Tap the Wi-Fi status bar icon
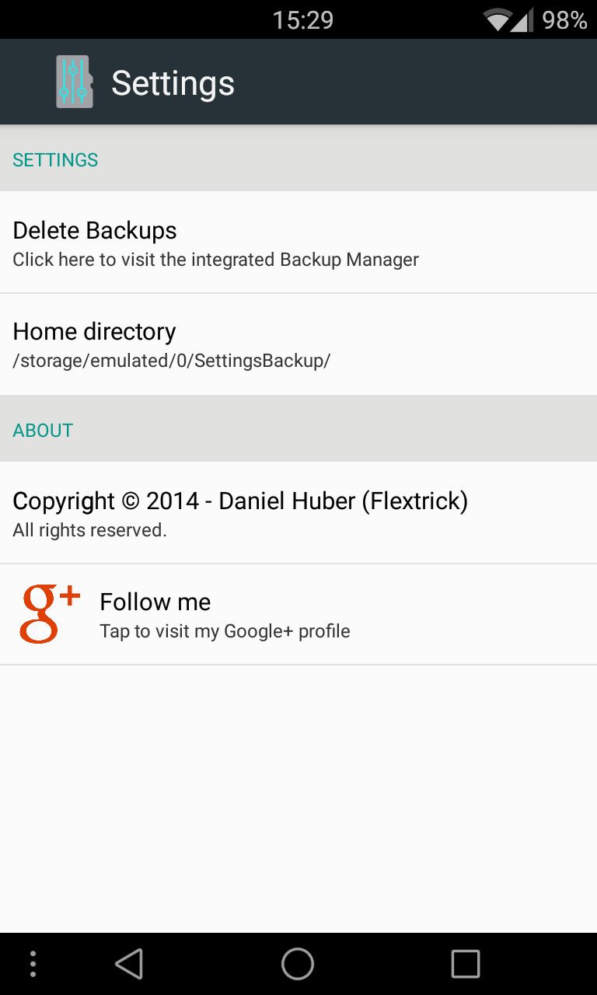Image resolution: width=597 pixels, height=995 pixels. pyautogui.click(x=497, y=20)
